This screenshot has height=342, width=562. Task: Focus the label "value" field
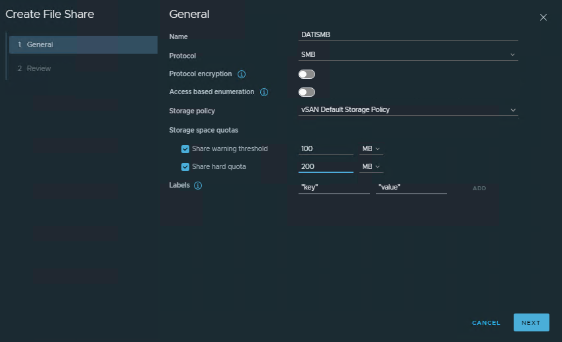411,188
